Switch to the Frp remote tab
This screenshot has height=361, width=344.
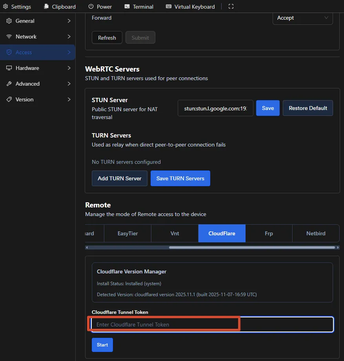(x=269, y=233)
